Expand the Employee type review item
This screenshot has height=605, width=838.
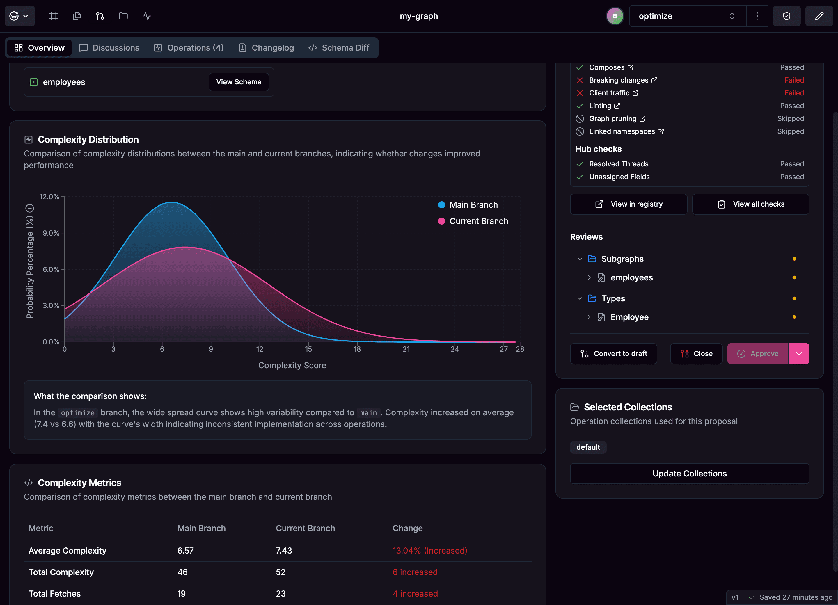tap(589, 317)
